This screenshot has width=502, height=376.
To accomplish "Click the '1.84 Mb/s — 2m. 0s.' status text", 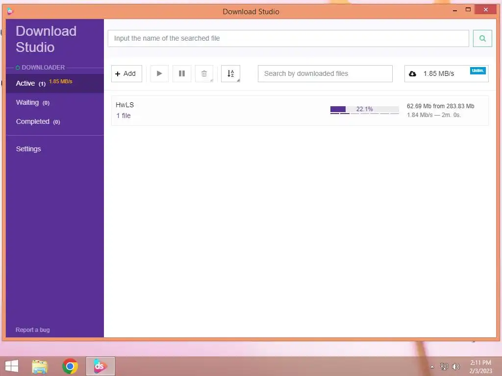I will coord(433,115).
